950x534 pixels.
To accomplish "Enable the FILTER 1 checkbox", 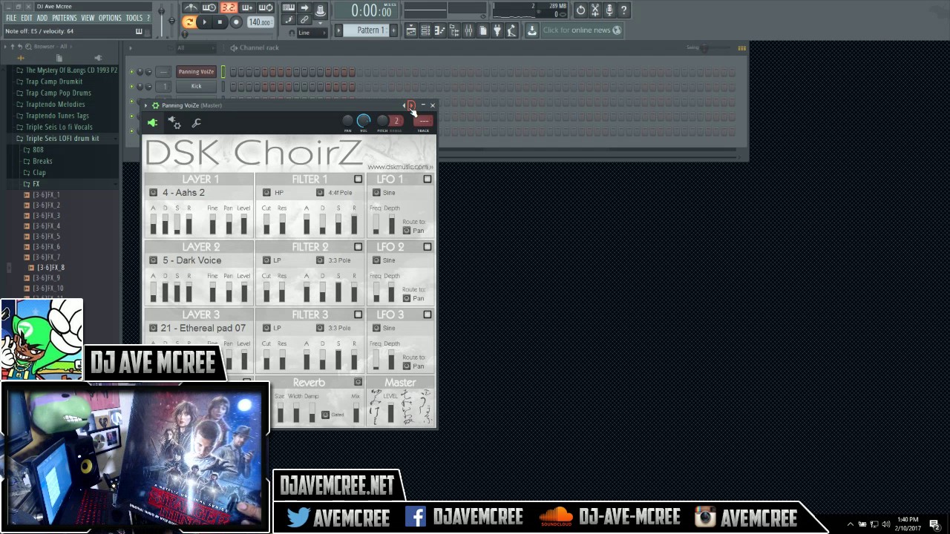I will click(x=358, y=179).
